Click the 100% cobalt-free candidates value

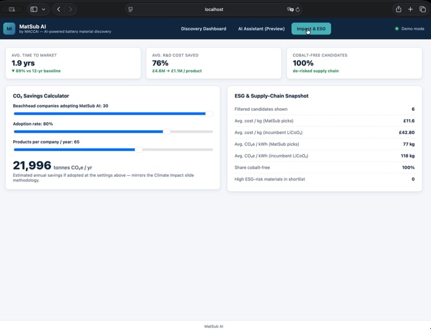(x=303, y=63)
